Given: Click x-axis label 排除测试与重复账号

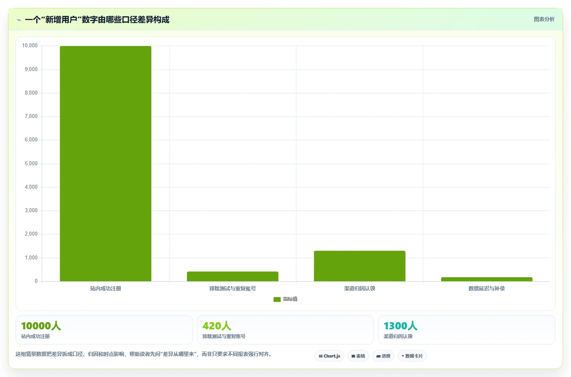Looking at the screenshot, I should point(232,288).
